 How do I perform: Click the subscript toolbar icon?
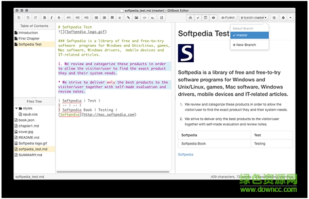(x=152, y=17)
